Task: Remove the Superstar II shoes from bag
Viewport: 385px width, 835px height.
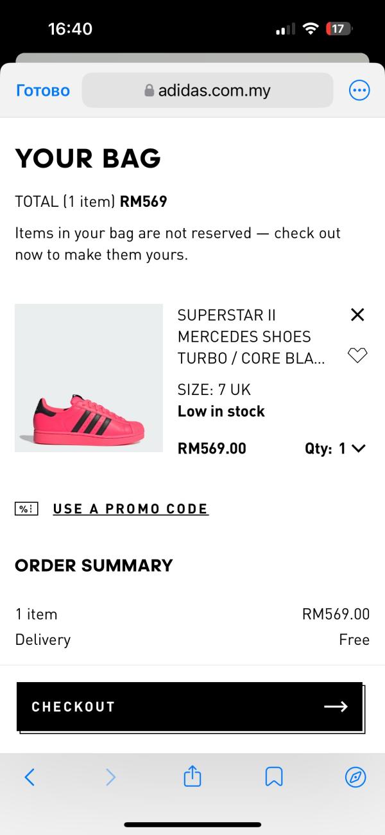Action: pos(357,314)
